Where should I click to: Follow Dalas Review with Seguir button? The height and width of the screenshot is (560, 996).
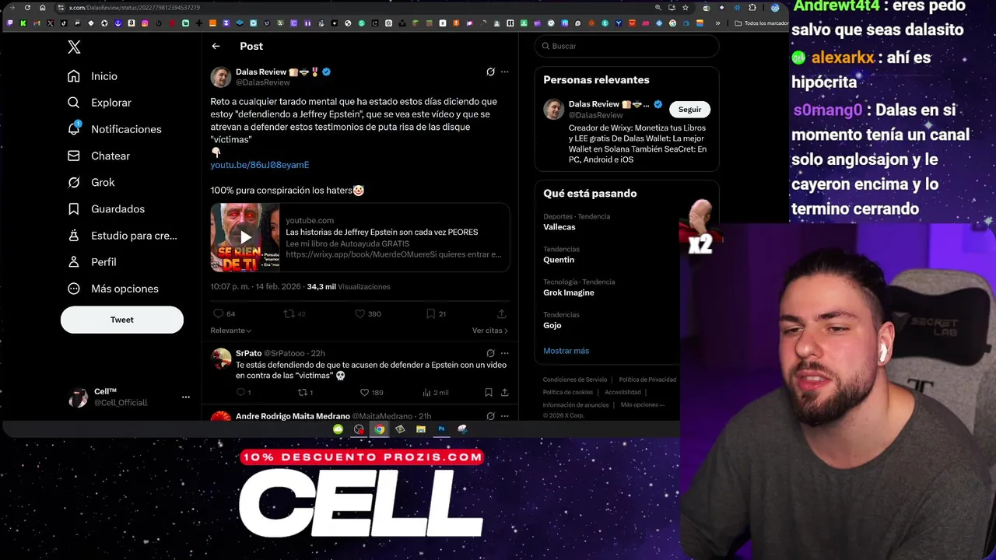(x=689, y=110)
